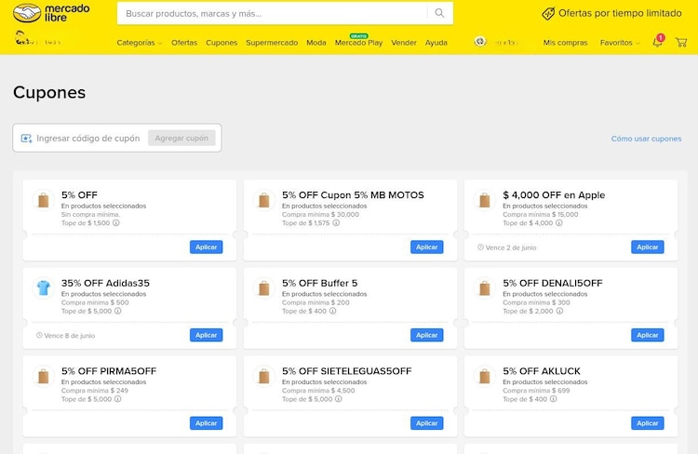Open Mercado Play
This screenshot has width=698, height=454.
tap(359, 43)
